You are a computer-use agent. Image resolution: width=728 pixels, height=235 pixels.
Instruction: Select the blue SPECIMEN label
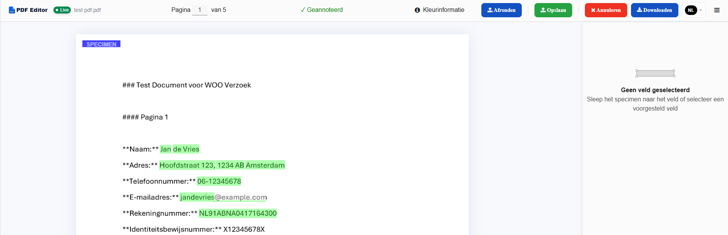click(x=101, y=44)
